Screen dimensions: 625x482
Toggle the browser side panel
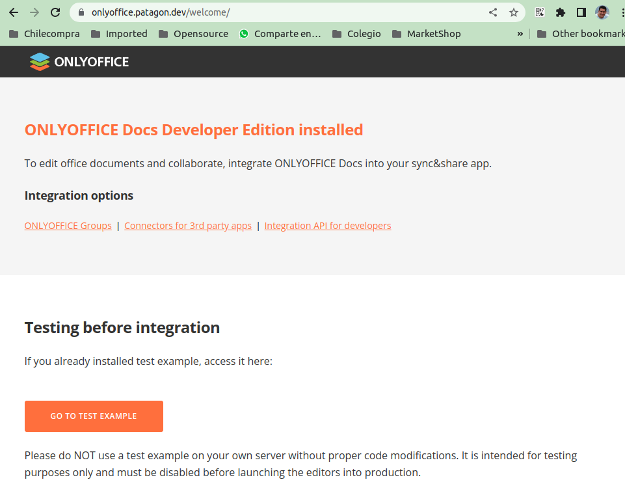(581, 12)
